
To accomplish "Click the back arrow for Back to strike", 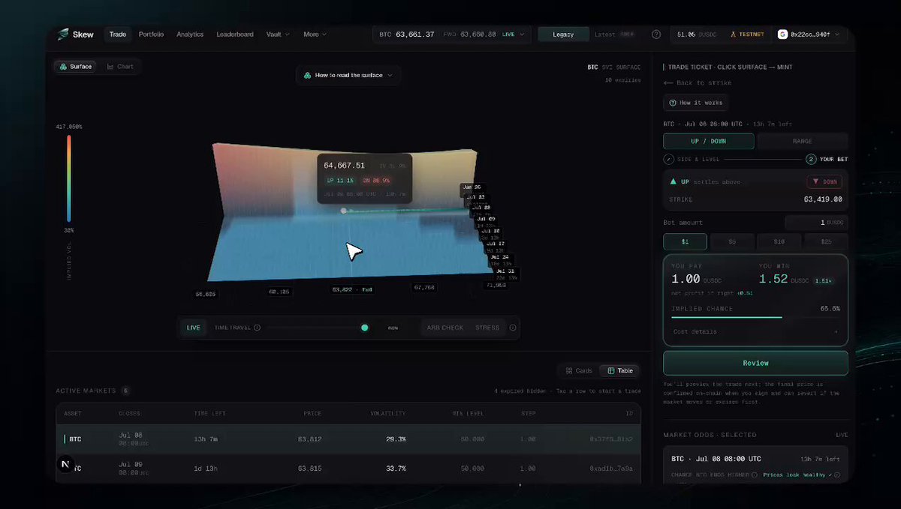I will (x=667, y=82).
